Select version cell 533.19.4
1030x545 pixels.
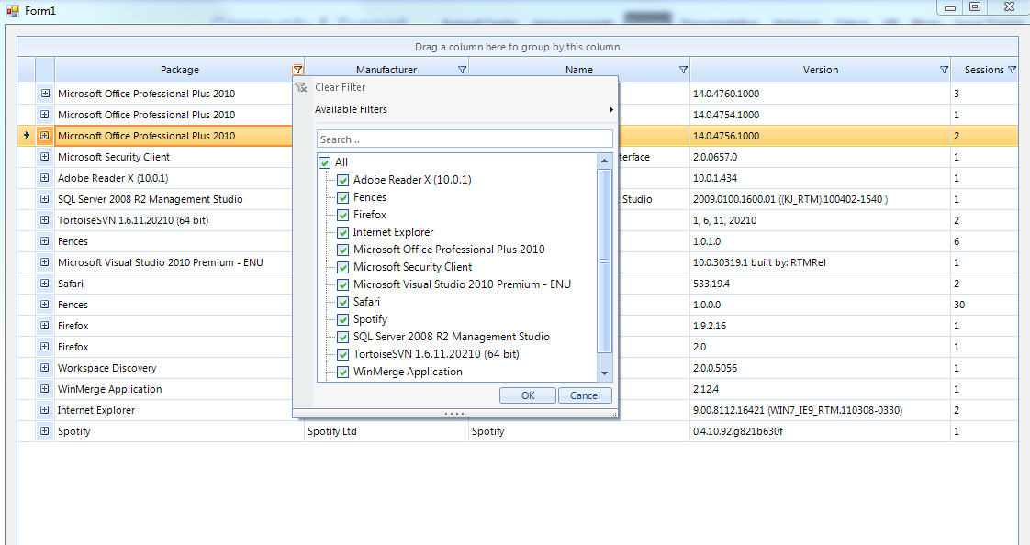[x=820, y=284]
